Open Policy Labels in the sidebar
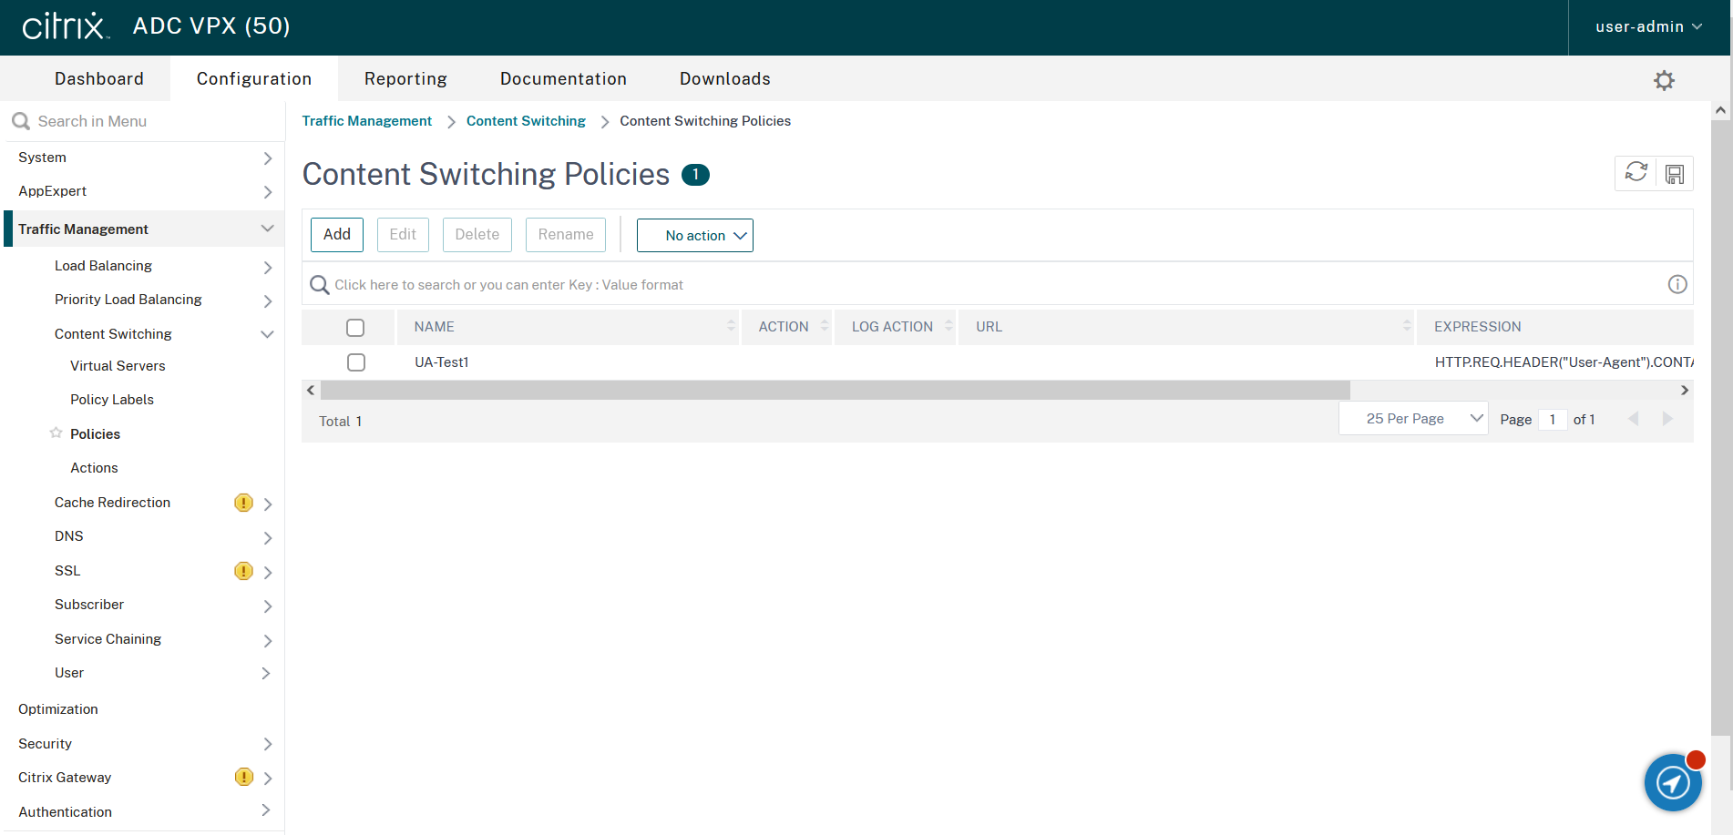This screenshot has height=835, width=1733. pyautogui.click(x=112, y=400)
